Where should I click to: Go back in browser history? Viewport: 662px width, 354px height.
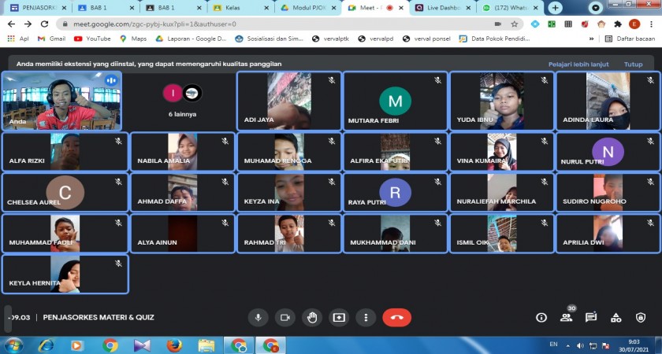coord(11,24)
